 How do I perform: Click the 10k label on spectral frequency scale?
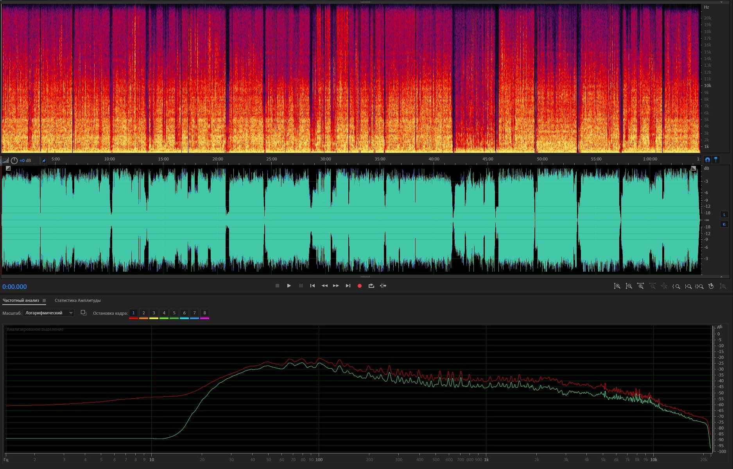(708, 86)
